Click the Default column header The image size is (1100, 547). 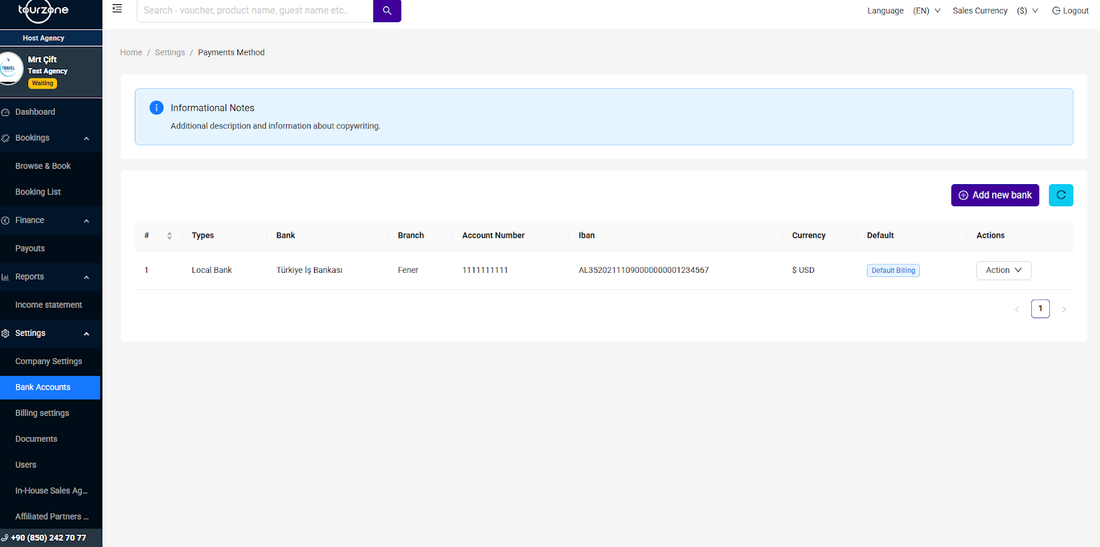pos(880,236)
